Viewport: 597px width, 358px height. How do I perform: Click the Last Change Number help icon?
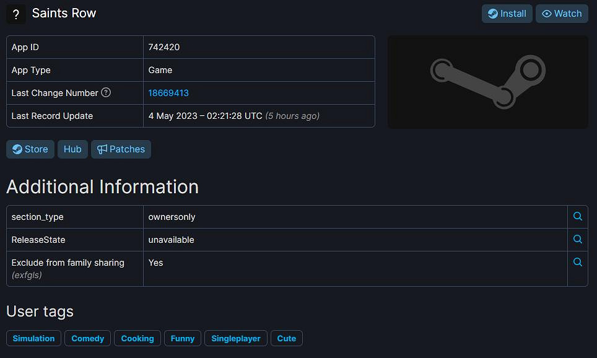106,93
